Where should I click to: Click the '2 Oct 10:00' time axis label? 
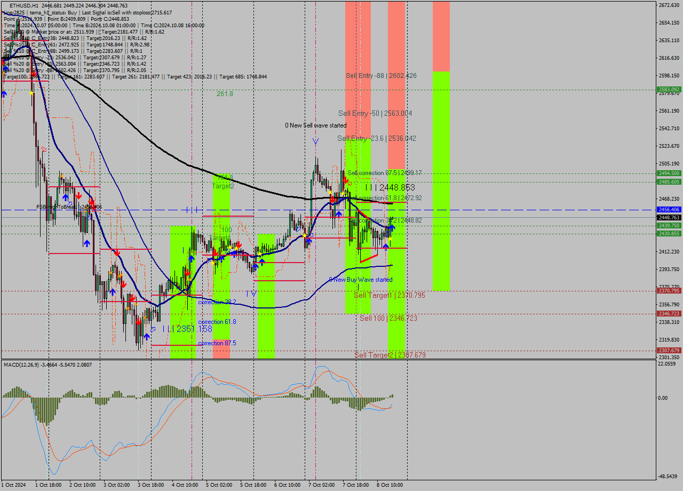click(82, 485)
